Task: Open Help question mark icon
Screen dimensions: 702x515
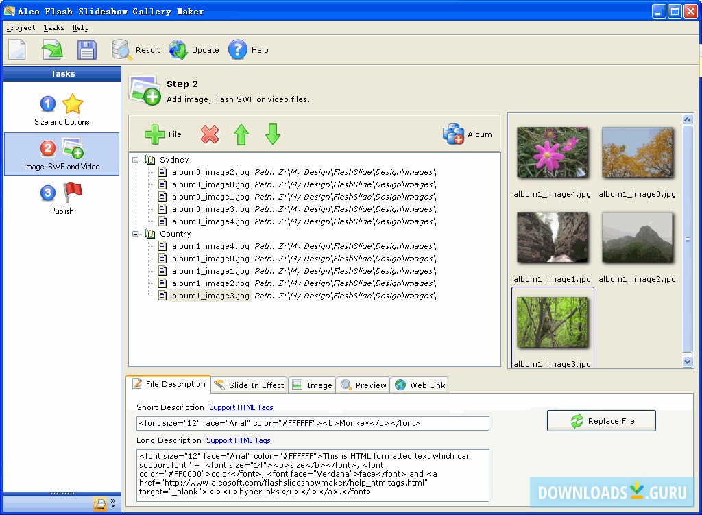Action: [x=238, y=50]
